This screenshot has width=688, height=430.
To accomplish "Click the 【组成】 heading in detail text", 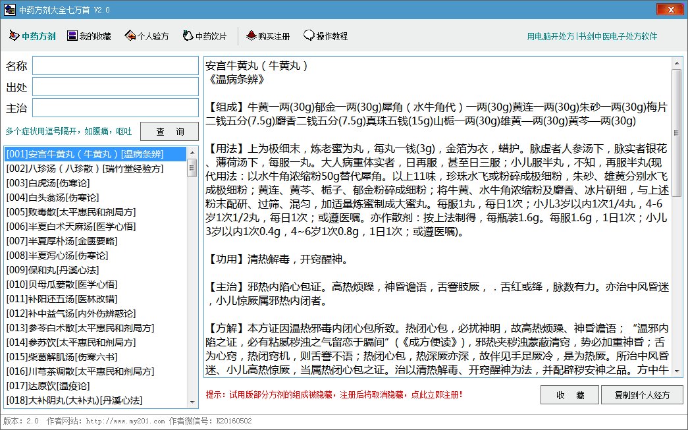I will [226, 107].
